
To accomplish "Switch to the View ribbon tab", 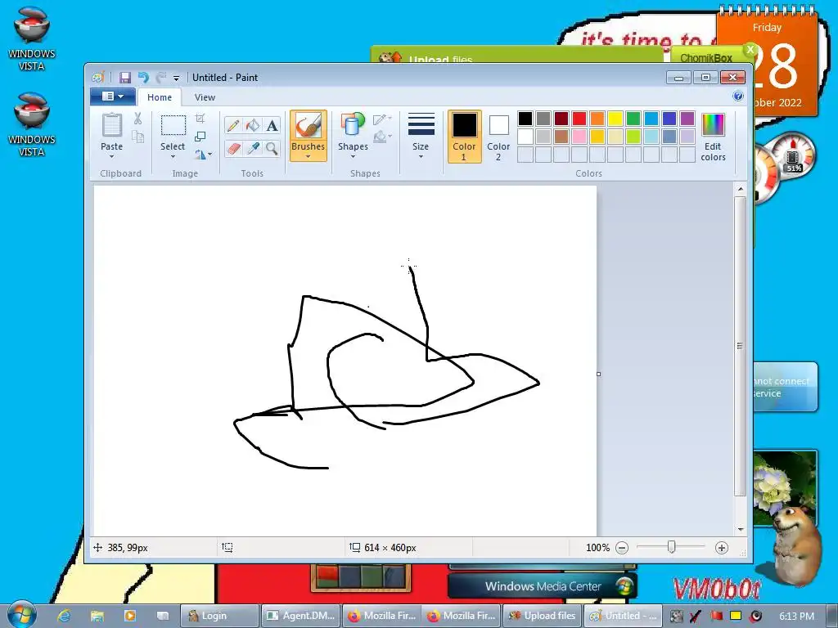I will tap(205, 97).
